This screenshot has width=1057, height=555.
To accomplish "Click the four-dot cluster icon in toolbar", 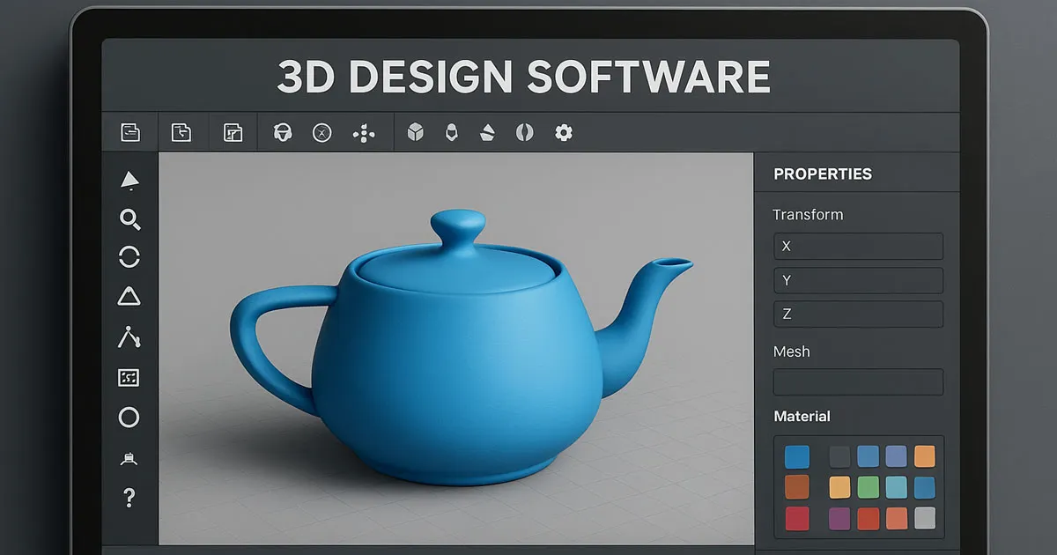I will click(x=364, y=133).
